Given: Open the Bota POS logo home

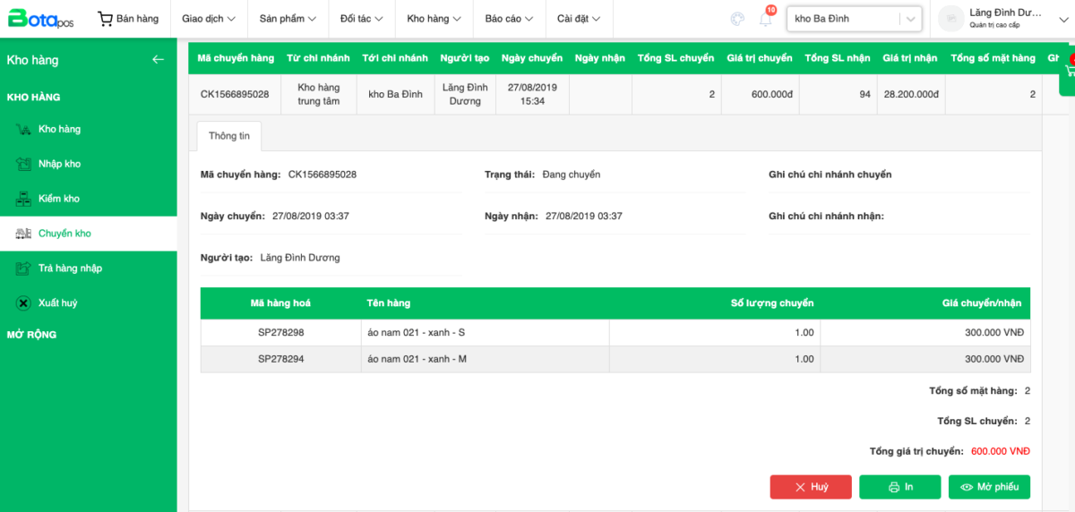Looking at the screenshot, I should point(41,19).
